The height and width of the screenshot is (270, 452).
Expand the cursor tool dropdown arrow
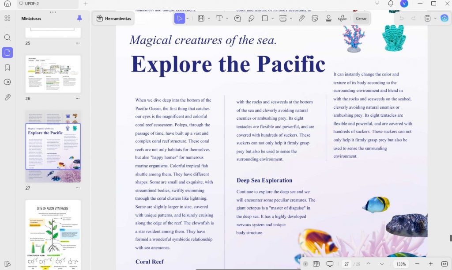coord(187,19)
